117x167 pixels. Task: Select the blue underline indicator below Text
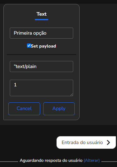click(x=42, y=20)
